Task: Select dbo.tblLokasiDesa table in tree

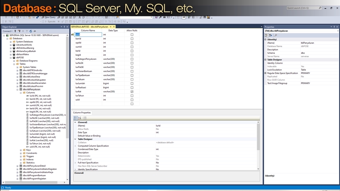Action: pyautogui.click(x=32, y=77)
